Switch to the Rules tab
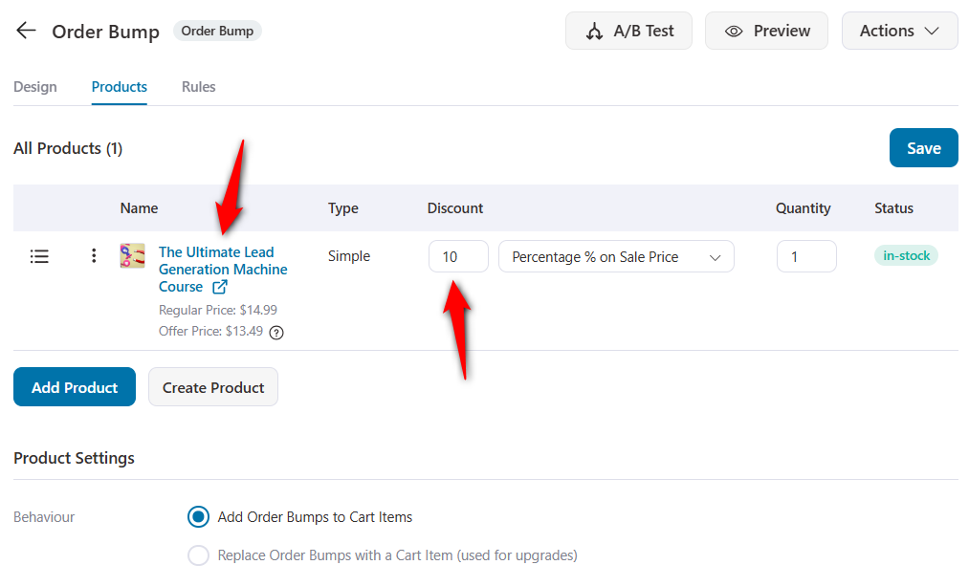The image size is (969, 587). [x=198, y=87]
